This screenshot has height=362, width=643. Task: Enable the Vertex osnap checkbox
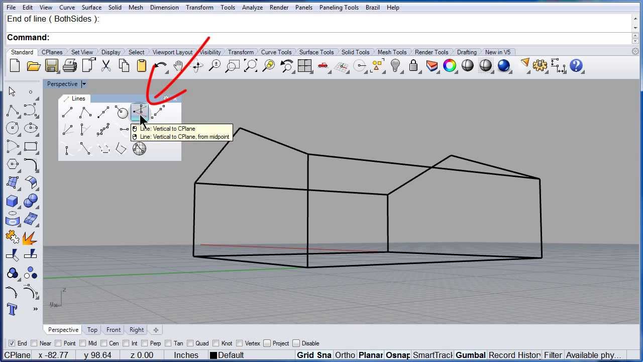[239, 343]
